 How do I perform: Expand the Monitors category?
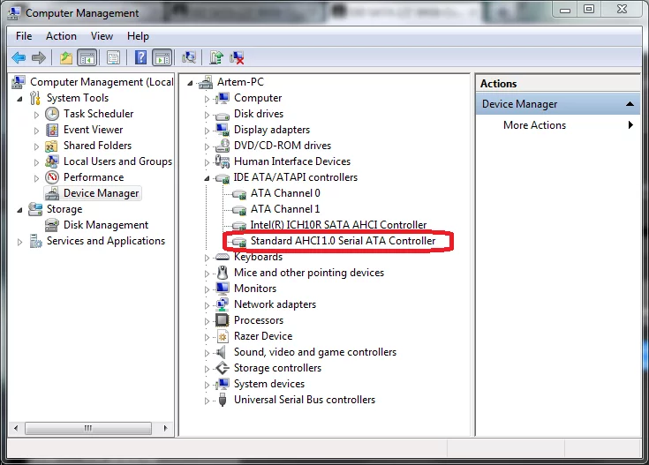[x=207, y=289]
